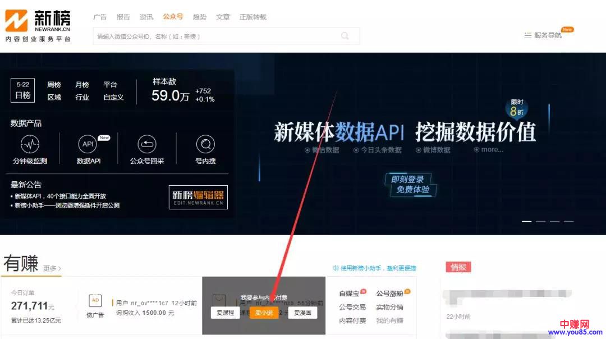This screenshot has height=339, width=606.
Task: Switch to the 周榜 ranking
Action: click(x=54, y=85)
